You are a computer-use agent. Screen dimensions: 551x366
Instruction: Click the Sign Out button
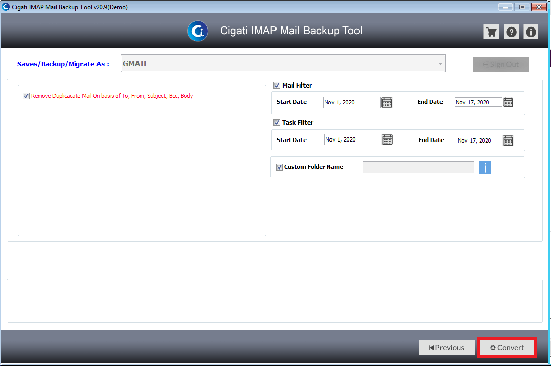point(501,64)
